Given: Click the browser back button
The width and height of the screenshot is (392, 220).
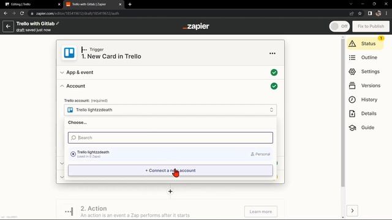Looking at the screenshot, I should click(6, 13).
